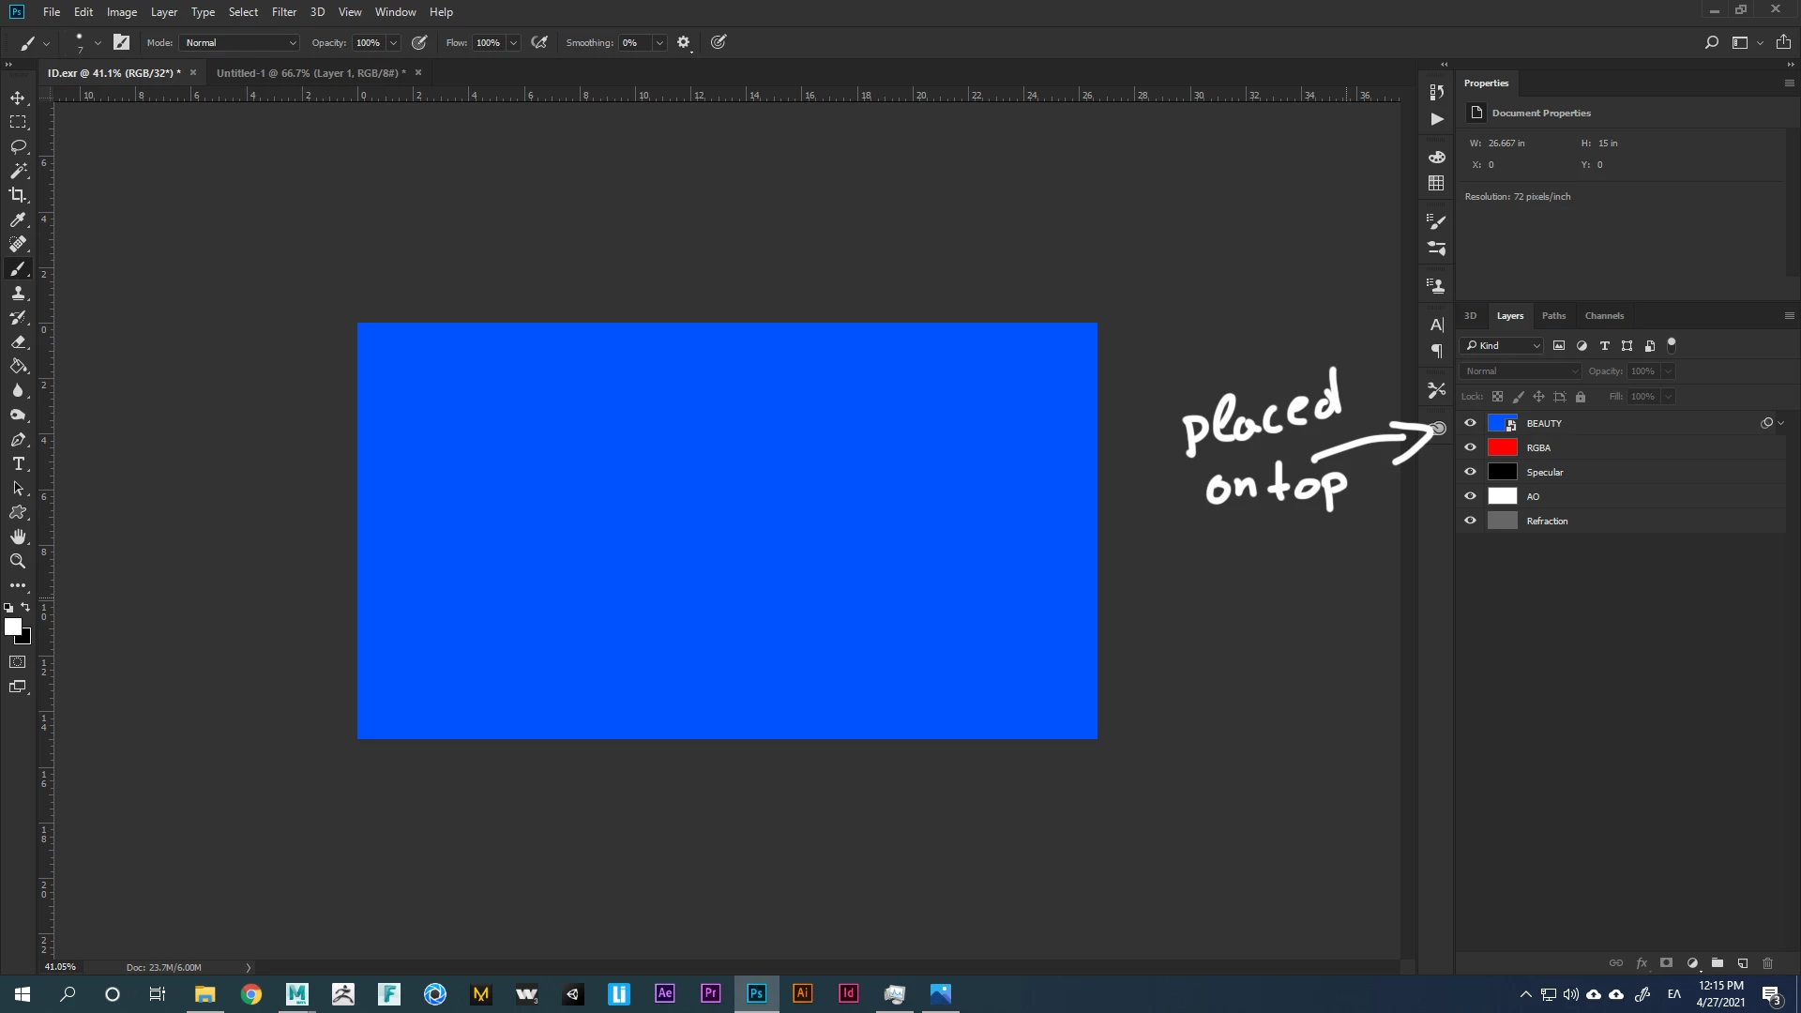Switch to the Untitled-1 document tab
Screen dimensions: 1801x1013
310,73
